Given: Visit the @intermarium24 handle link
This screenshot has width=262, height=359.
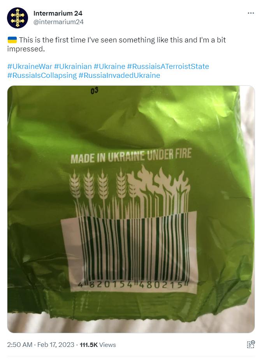Looking at the screenshot, I should coord(58,22).
